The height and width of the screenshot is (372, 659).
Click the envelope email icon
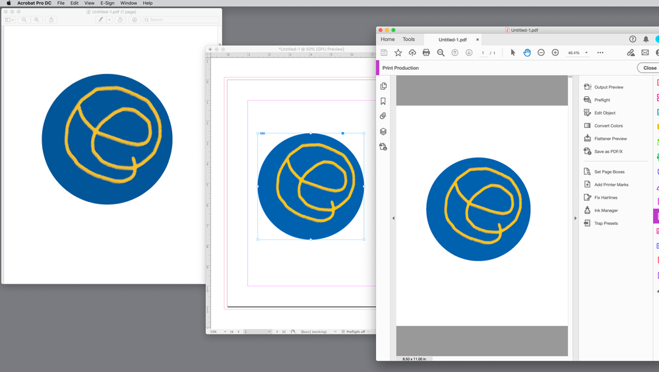point(644,53)
